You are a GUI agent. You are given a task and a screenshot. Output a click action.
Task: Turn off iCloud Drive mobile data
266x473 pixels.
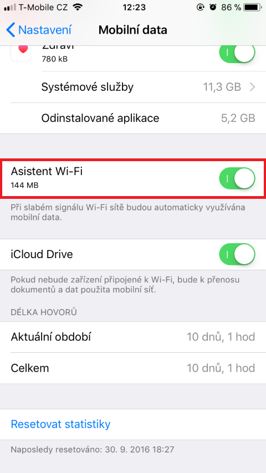237,254
